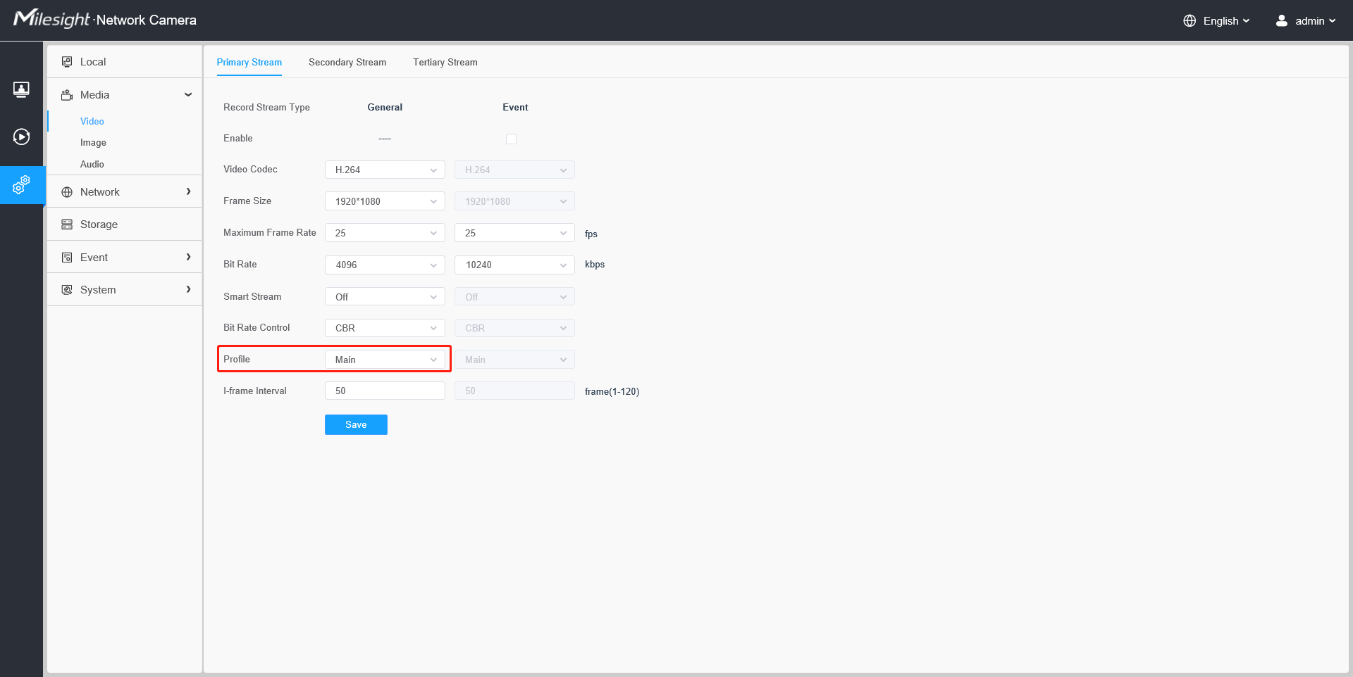The height and width of the screenshot is (677, 1353).
Task: Select Audio under Media
Action: click(92, 164)
